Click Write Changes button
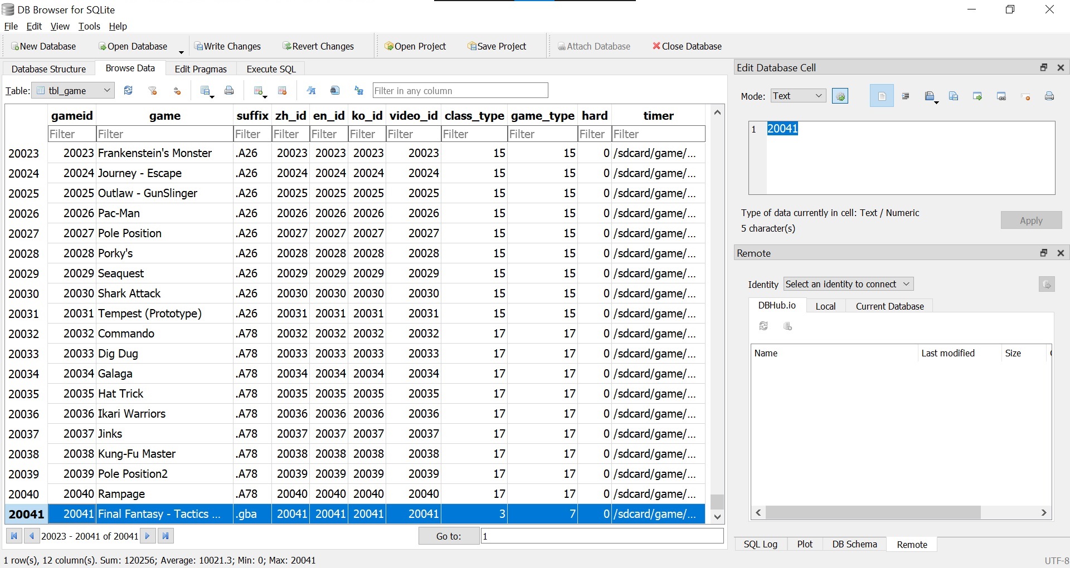Screen dimensions: 1070x568 [227, 46]
